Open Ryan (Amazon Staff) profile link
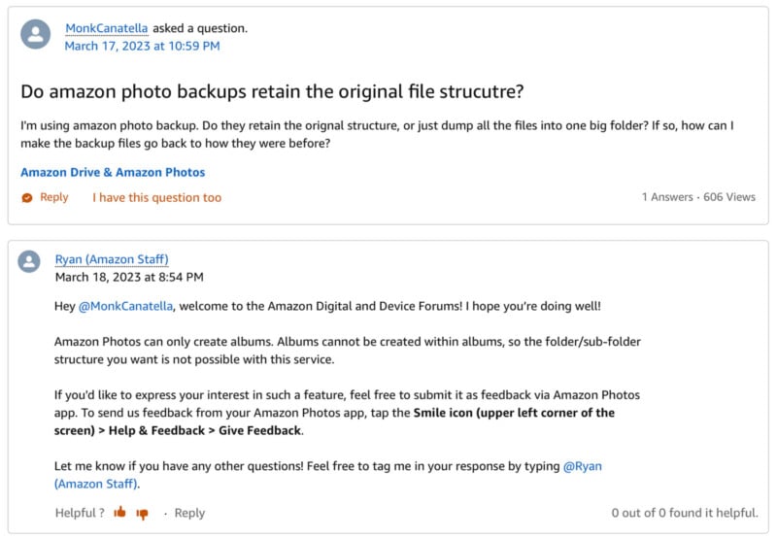Screen dimensions: 777x538 coord(112,259)
